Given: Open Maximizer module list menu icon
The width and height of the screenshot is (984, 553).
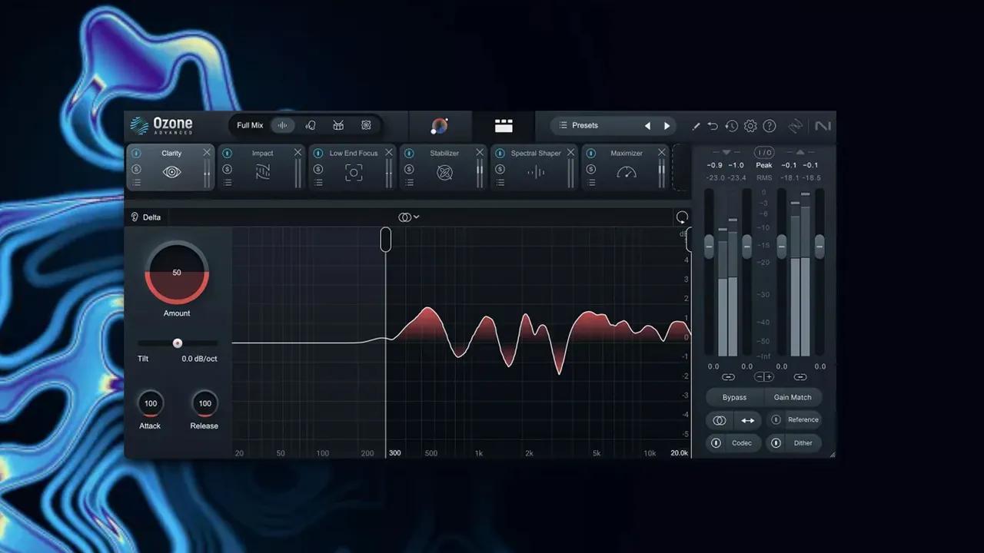Looking at the screenshot, I should tap(591, 183).
